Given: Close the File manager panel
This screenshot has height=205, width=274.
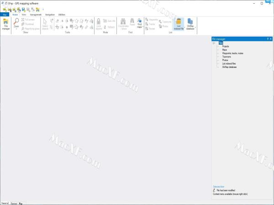Looking at the screenshot, I should pyautogui.click(x=271, y=39).
